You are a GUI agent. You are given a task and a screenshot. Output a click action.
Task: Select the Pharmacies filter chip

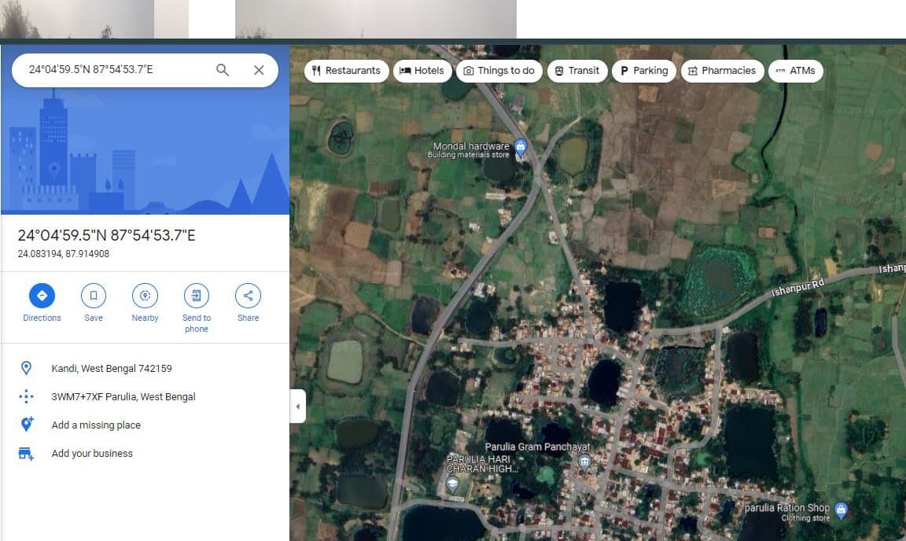point(722,71)
